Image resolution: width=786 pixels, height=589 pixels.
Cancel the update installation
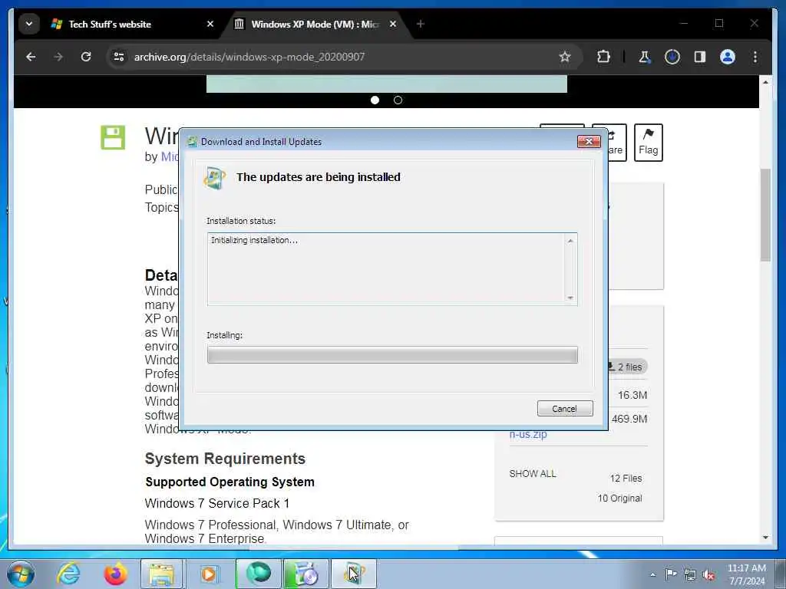(x=565, y=408)
